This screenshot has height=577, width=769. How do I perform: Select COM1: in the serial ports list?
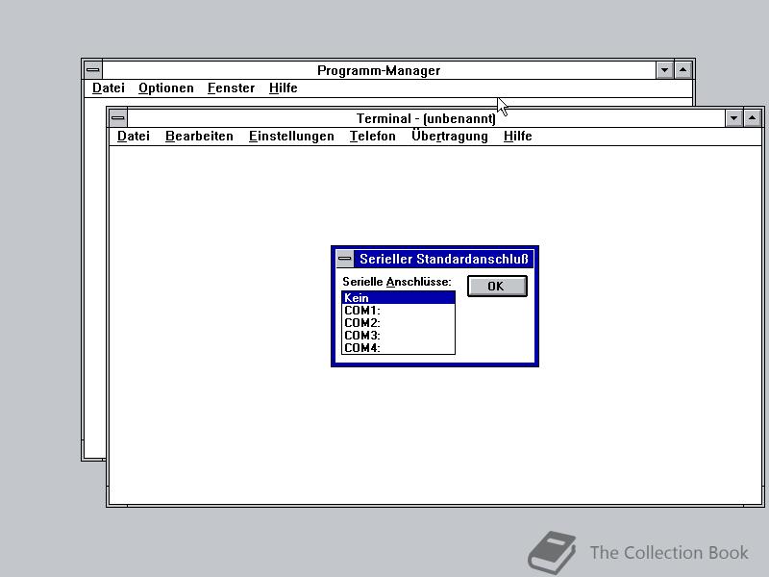pos(398,311)
